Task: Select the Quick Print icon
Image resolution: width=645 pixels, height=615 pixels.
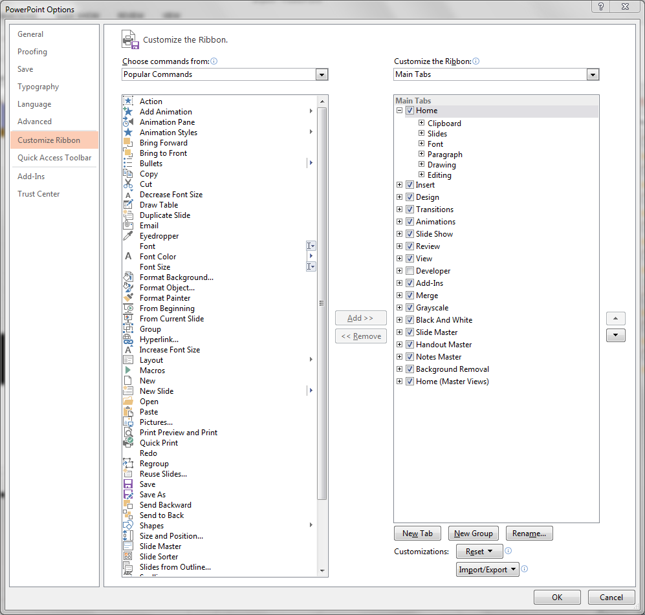Action: coord(128,442)
